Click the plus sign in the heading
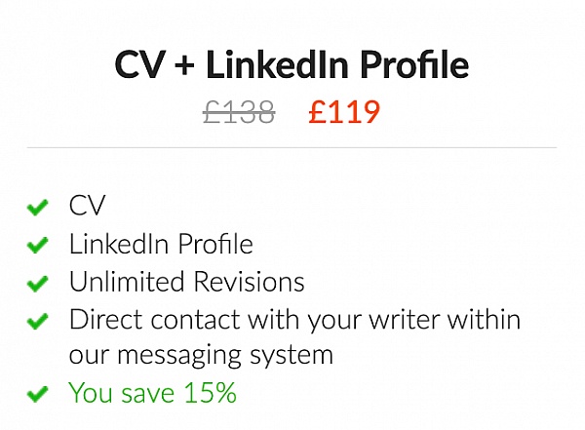 184,65
